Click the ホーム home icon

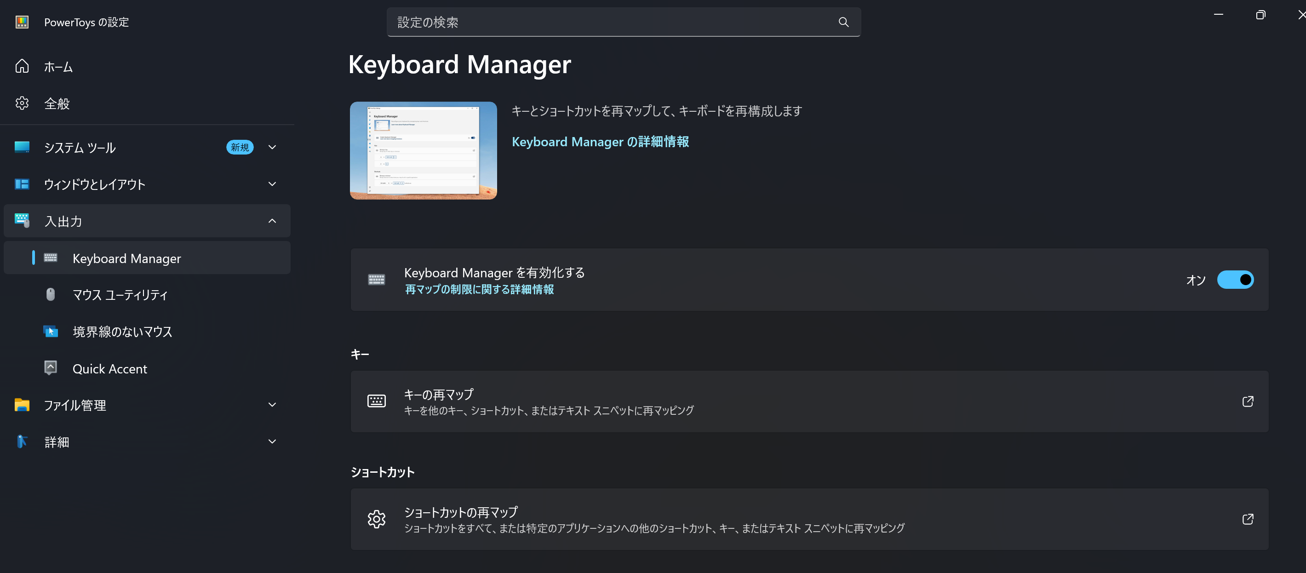point(22,66)
